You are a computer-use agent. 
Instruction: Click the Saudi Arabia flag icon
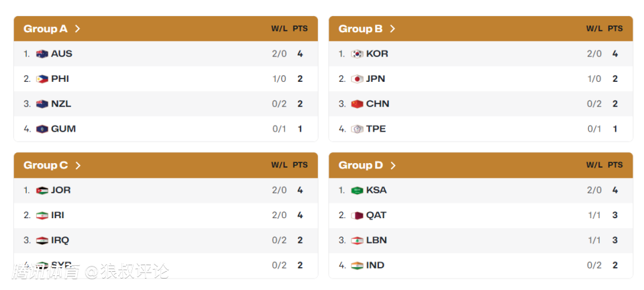358,190
